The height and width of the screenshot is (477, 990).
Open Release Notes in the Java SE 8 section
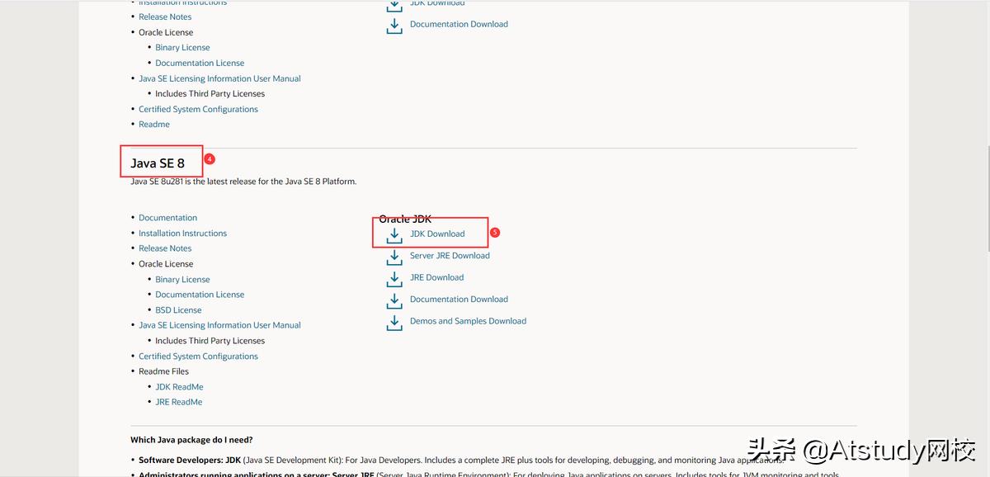[x=165, y=248]
